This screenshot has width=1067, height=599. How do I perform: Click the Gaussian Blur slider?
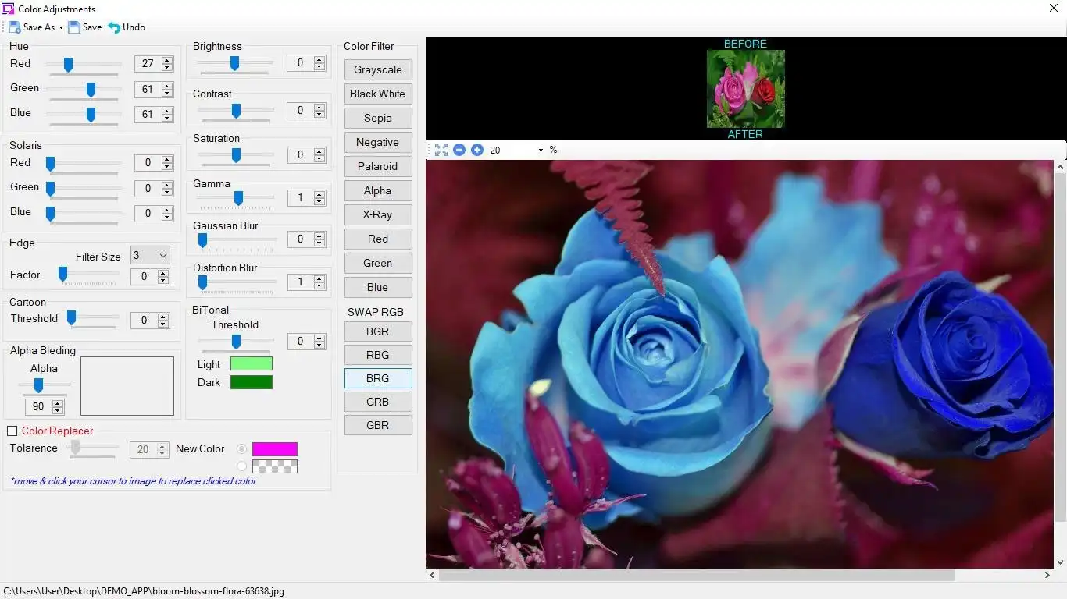pos(237,240)
